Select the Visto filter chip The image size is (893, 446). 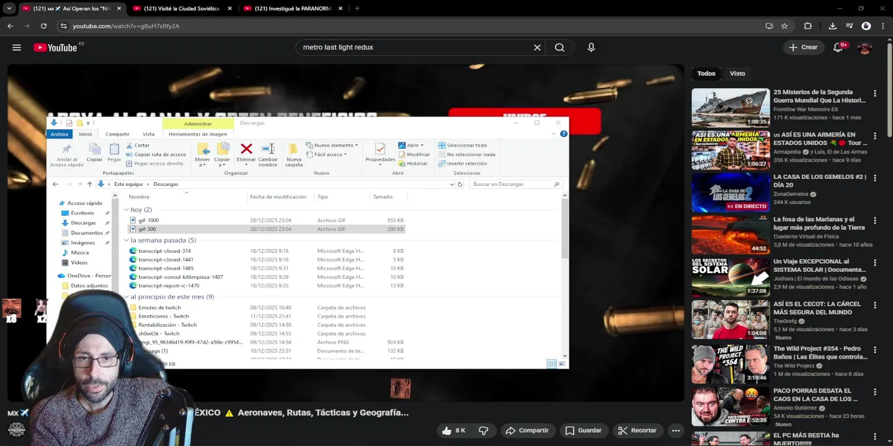[x=737, y=73]
